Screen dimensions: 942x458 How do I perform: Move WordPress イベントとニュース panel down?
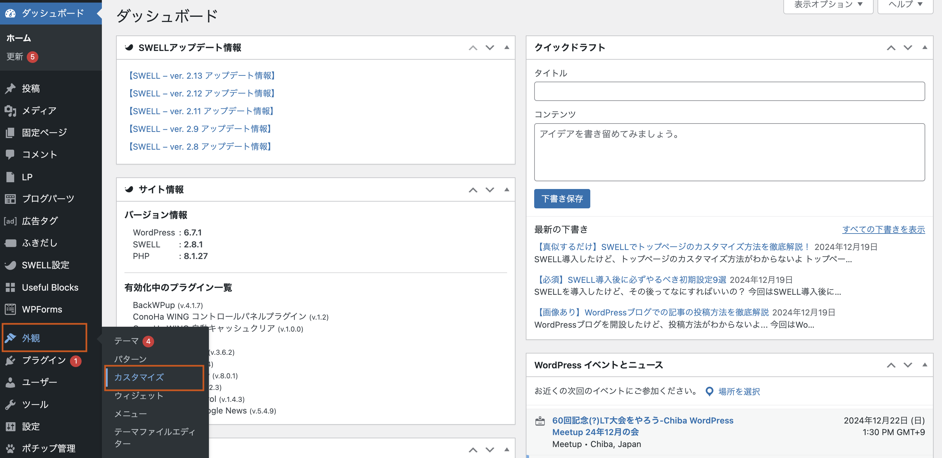(908, 365)
